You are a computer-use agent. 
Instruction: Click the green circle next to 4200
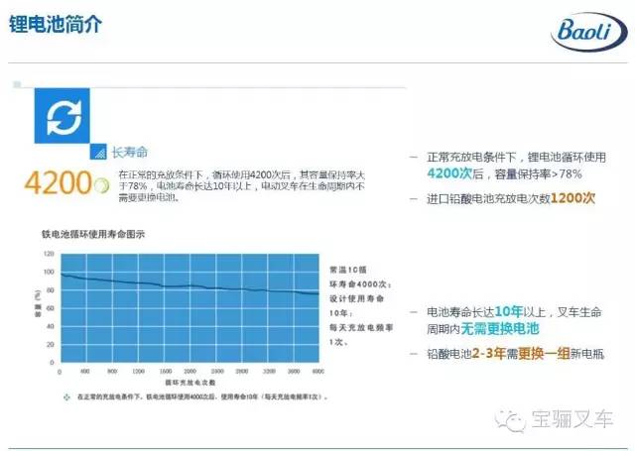pos(100,184)
